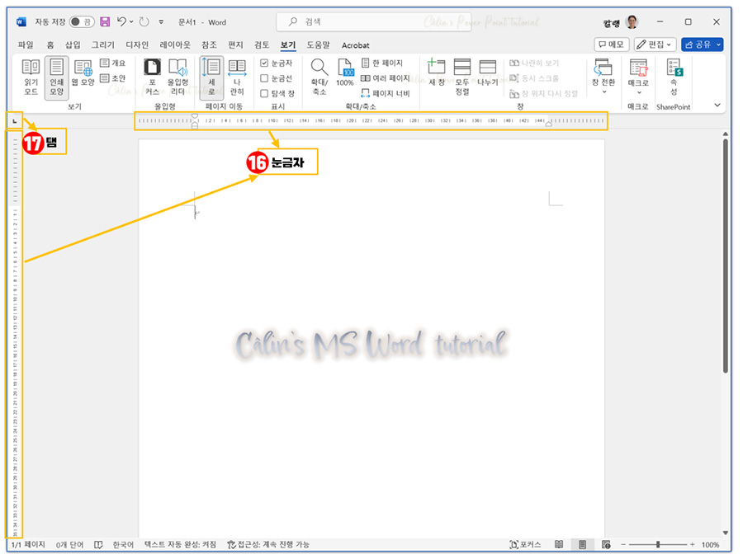Click language 한국어 in status bar

coord(123,545)
